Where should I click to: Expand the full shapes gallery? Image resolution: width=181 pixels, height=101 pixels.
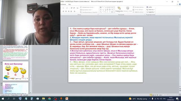114,12
